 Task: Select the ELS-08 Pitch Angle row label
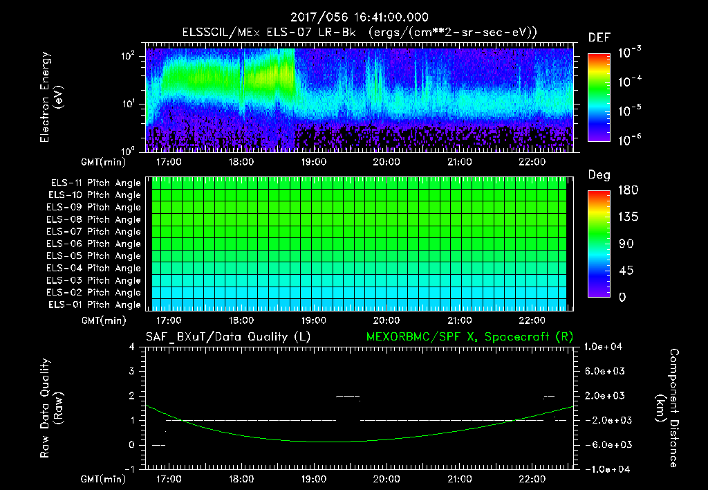(x=94, y=219)
